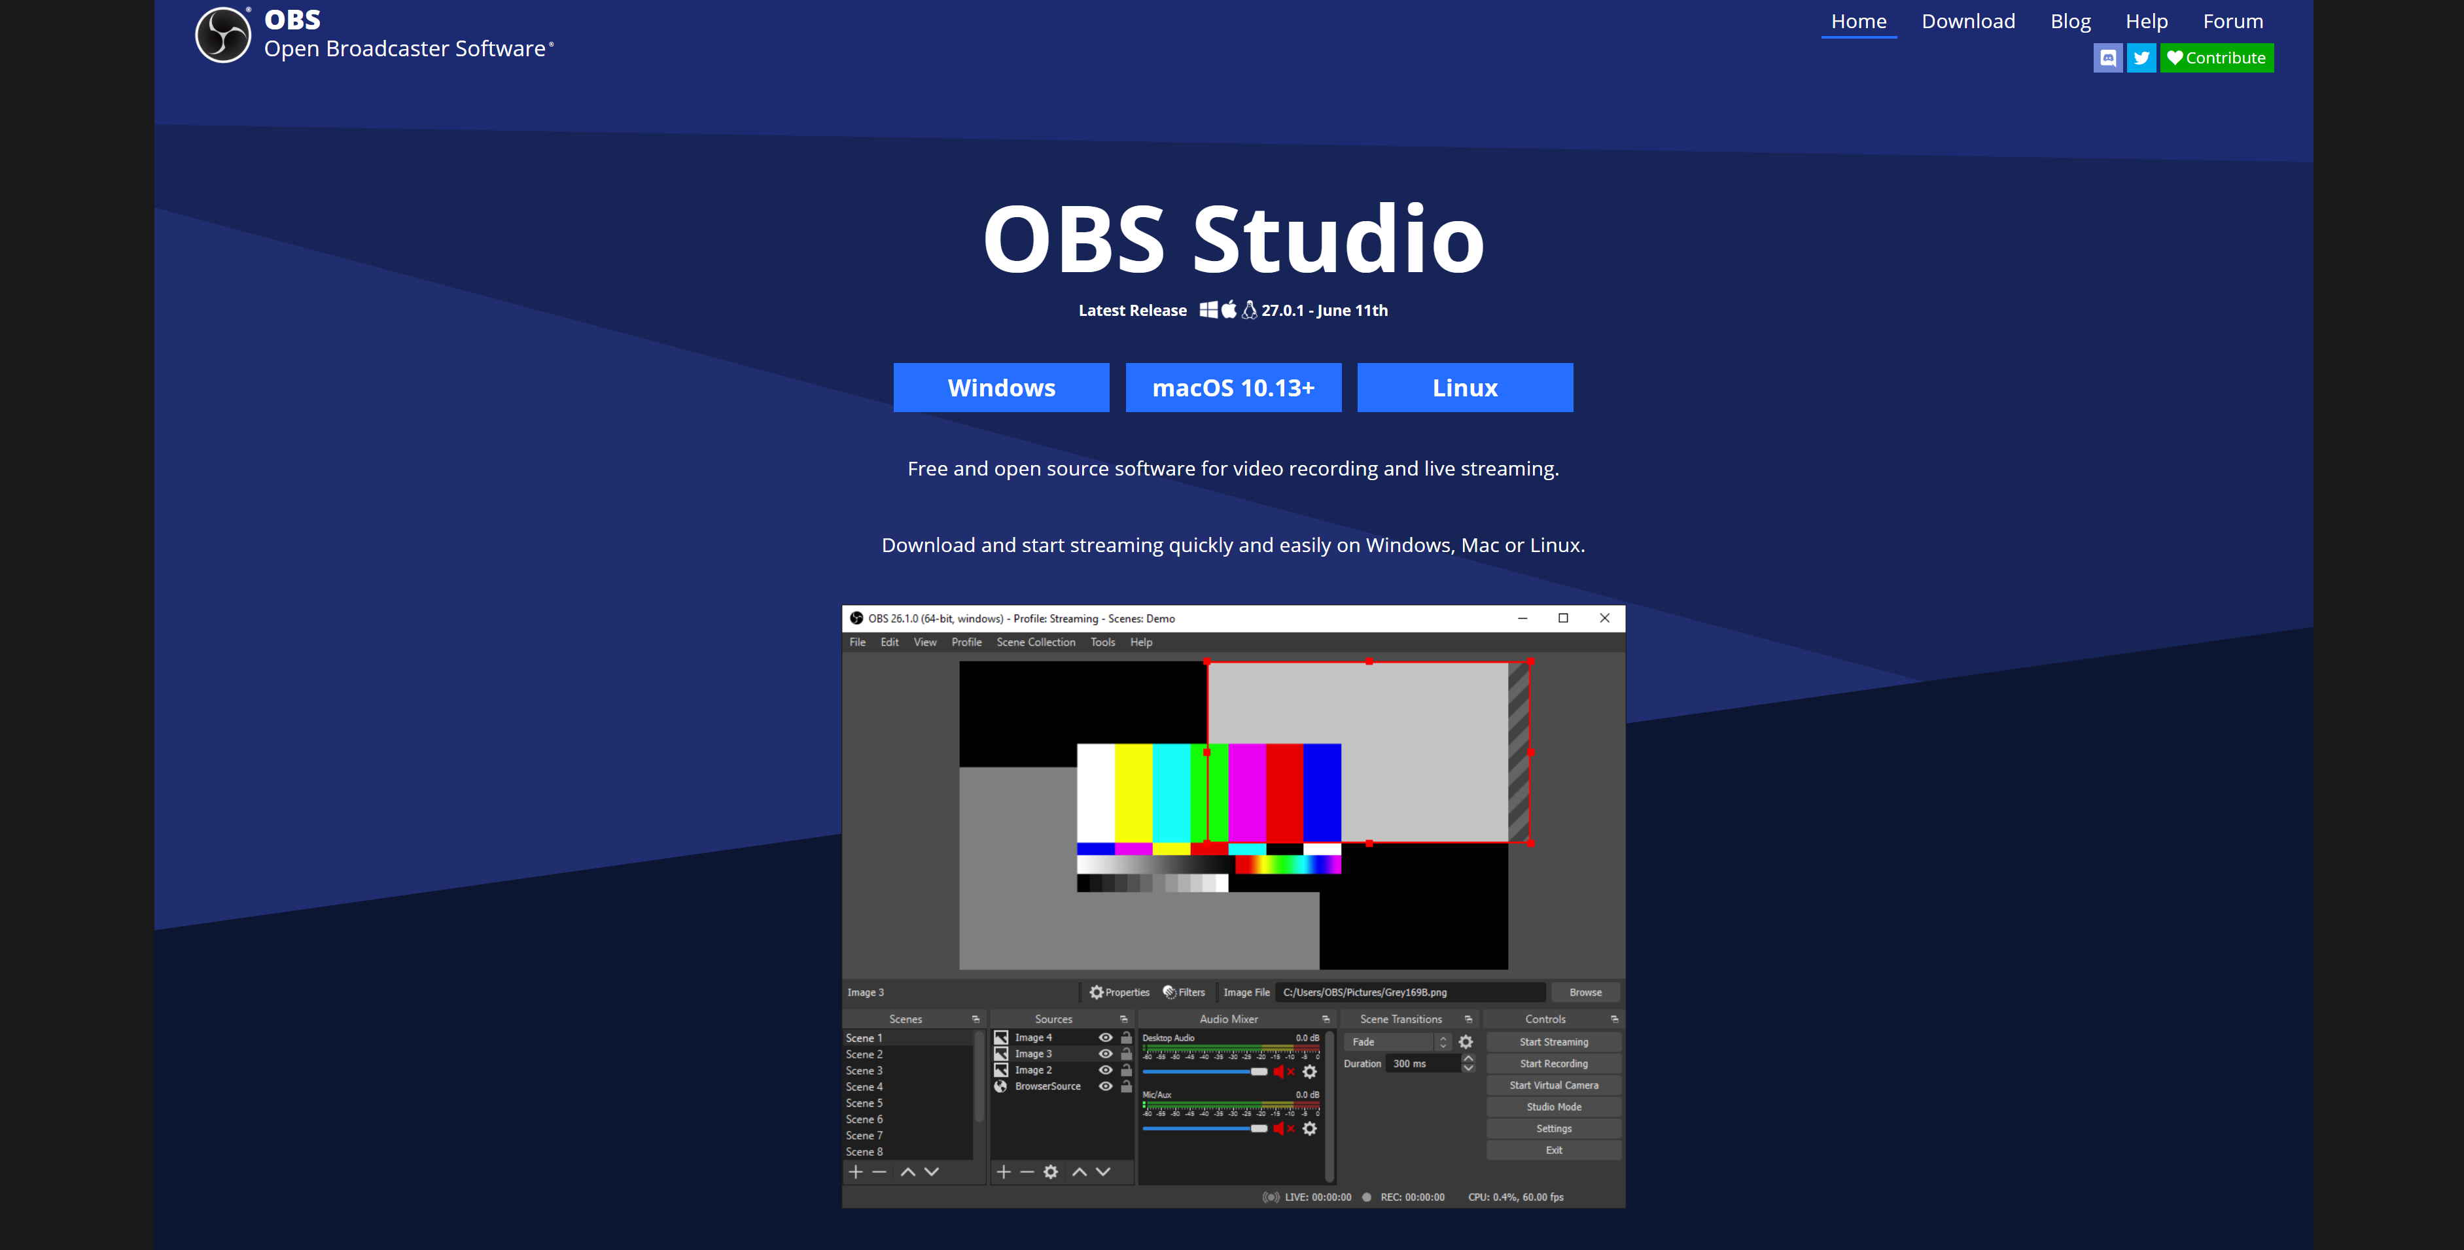Open Desktop Audio settings gear

point(1309,1071)
